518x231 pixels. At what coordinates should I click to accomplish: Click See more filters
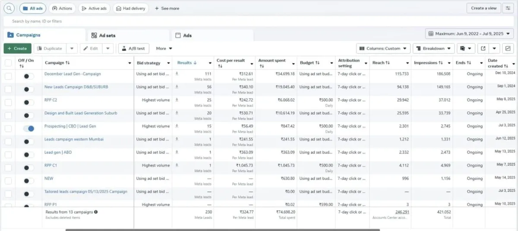coord(167,8)
